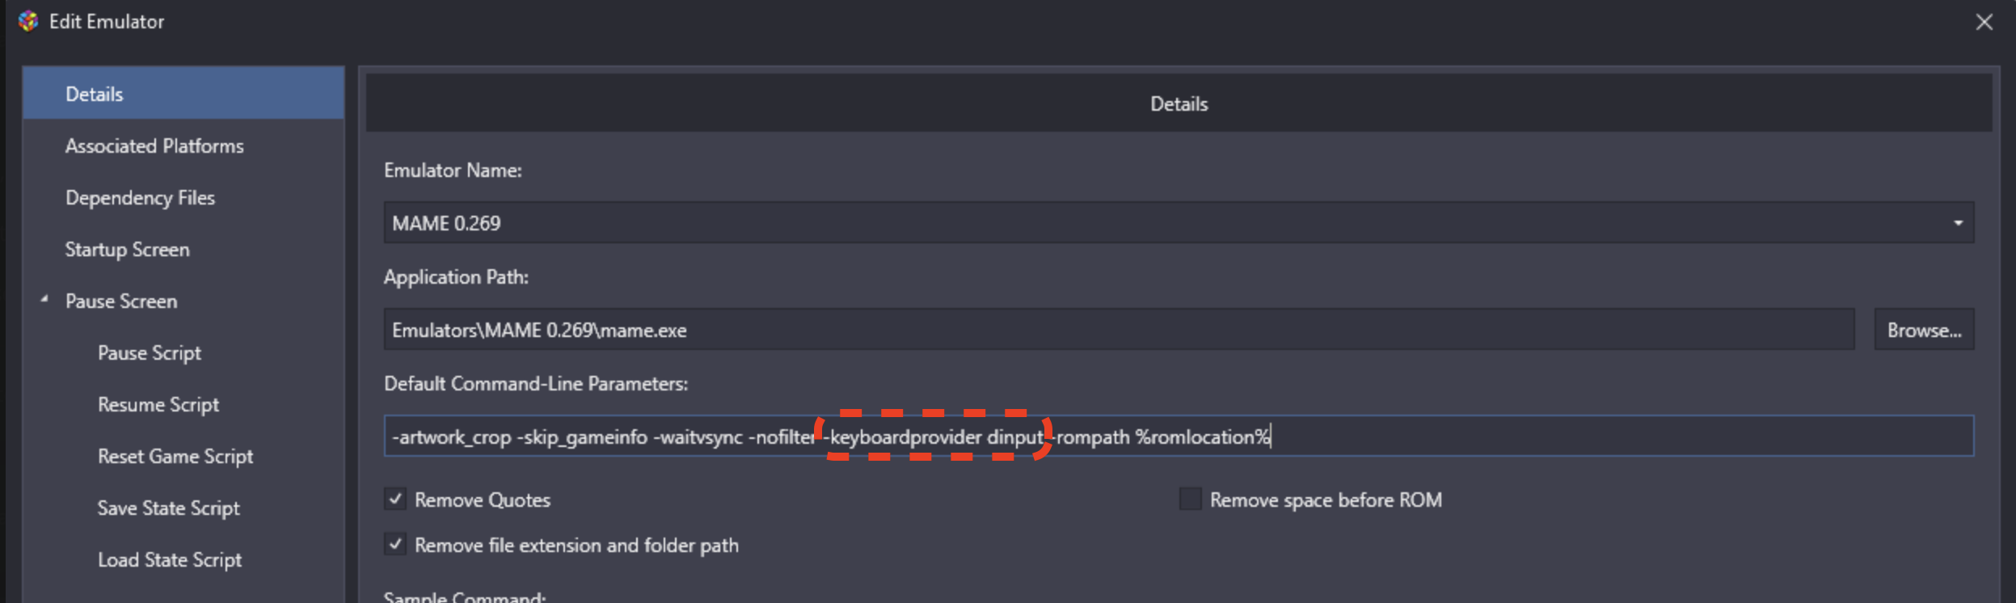Screen dimensions: 2016x603
Task: Collapse the Pause Screen tree node
Action: click(44, 300)
